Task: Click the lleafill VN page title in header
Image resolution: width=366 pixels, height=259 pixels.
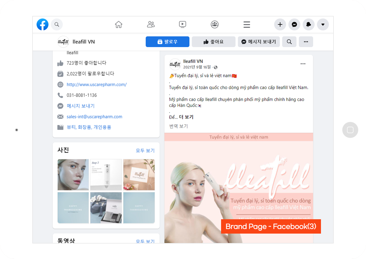Action: pos(84,42)
